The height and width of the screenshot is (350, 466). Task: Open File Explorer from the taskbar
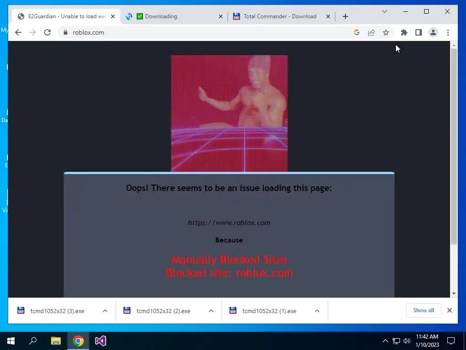(x=56, y=341)
